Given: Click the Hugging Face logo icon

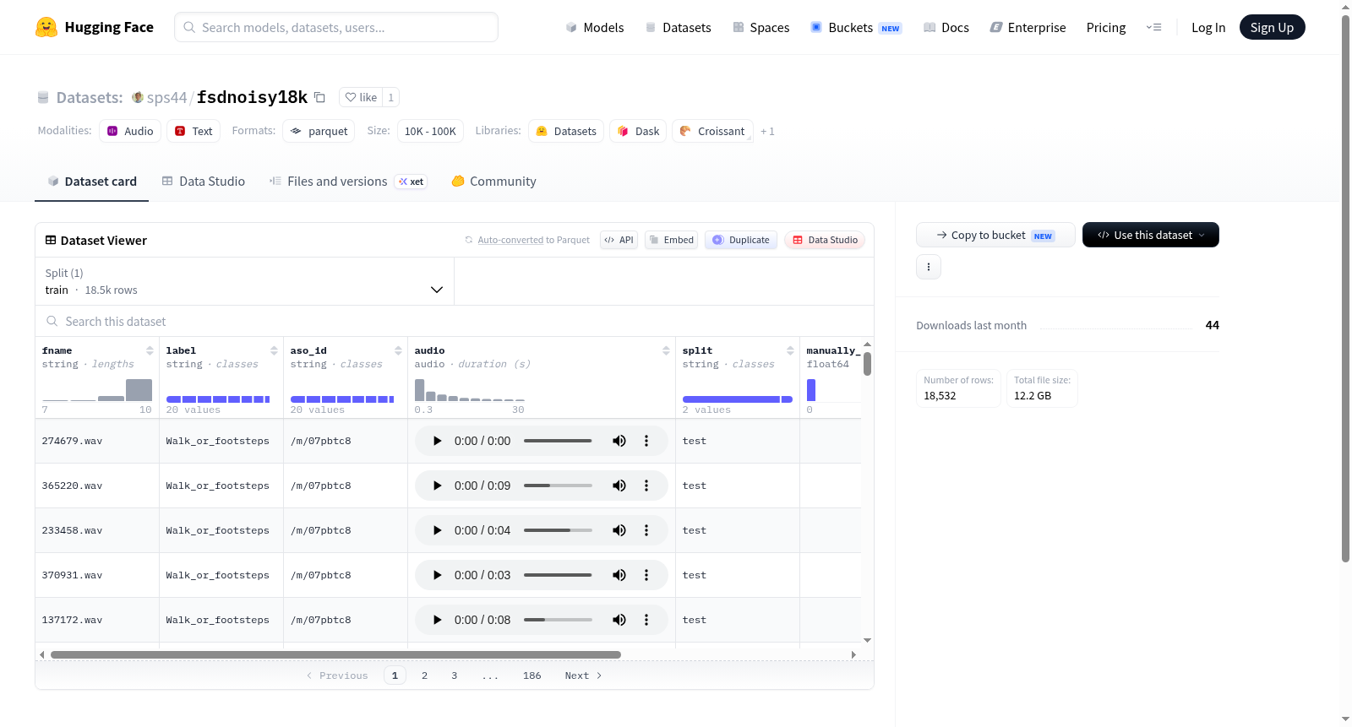Looking at the screenshot, I should tap(46, 27).
